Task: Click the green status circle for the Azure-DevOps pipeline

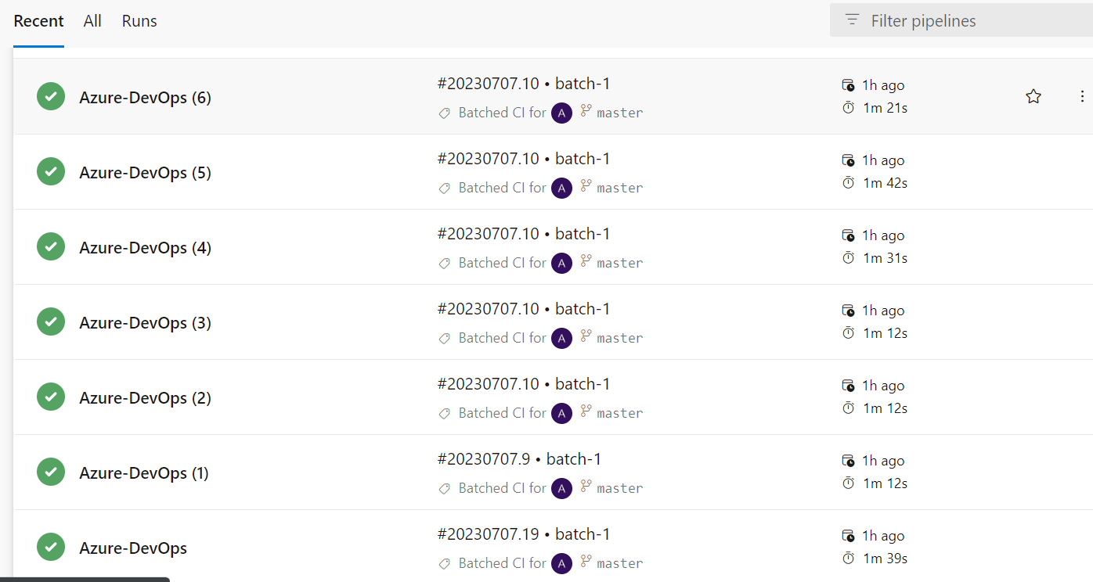Action: pyautogui.click(x=50, y=547)
